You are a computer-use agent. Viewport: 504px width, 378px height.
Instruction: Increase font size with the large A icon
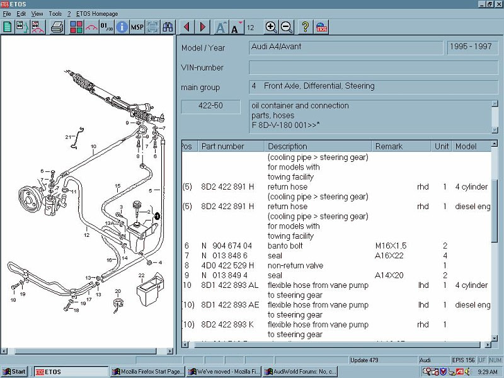(221, 27)
